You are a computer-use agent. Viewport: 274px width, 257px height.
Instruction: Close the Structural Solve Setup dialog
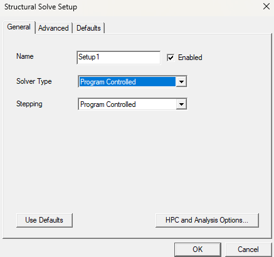click(x=266, y=6)
